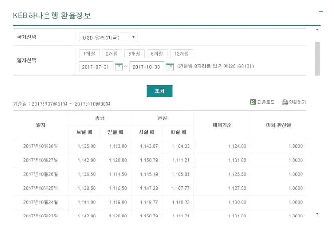
Task: Click the printer icon for 인쇄하기
Action: coord(285,102)
